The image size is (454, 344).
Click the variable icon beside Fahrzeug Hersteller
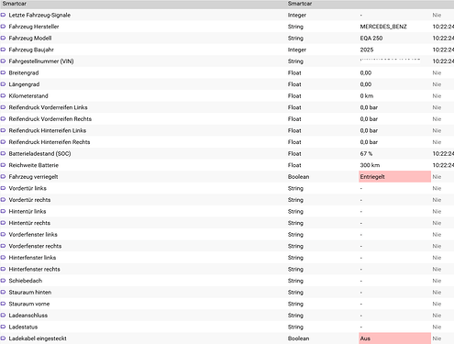pyautogui.click(x=3, y=27)
